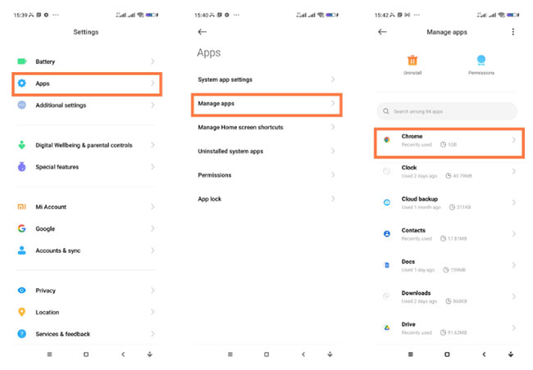Tap the blue gear Apps icon
This screenshot has width=533, height=370.
22,83
